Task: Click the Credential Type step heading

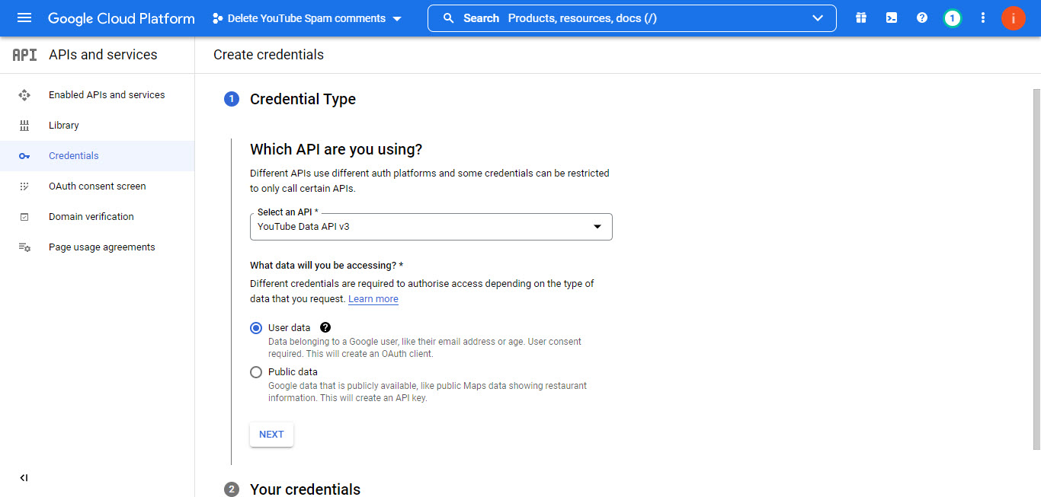Action: pos(303,99)
